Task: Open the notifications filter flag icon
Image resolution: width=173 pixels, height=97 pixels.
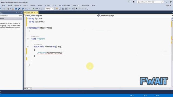Action: [x=134, y=2]
